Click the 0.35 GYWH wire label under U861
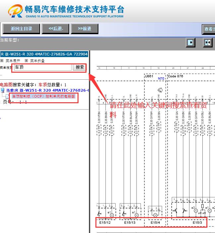The height and width of the screenshot is (233, 215). [x=151, y=118]
